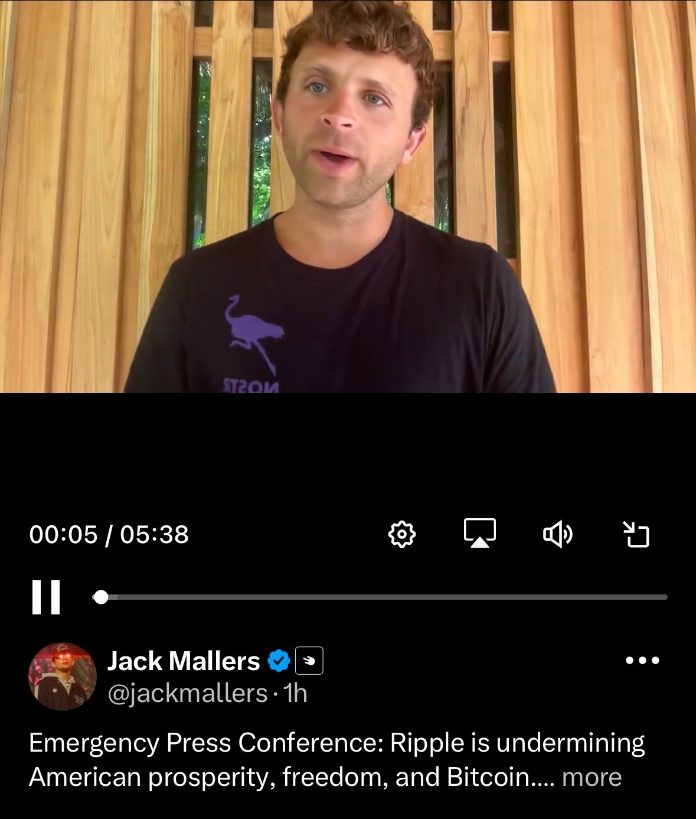Viewport: 696px width, 819px height.
Task: Click the 1h post timestamp
Action: tap(295, 693)
